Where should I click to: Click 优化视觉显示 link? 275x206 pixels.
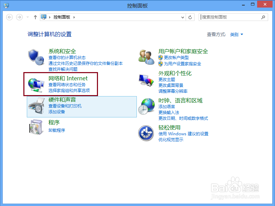point(171,140)
